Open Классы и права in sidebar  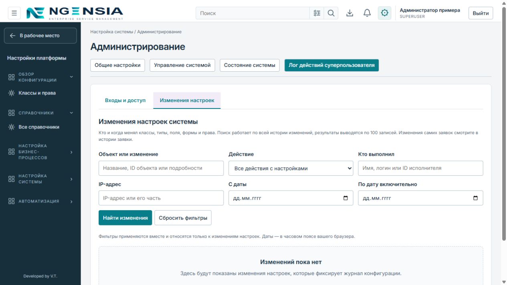coord(37,93)
